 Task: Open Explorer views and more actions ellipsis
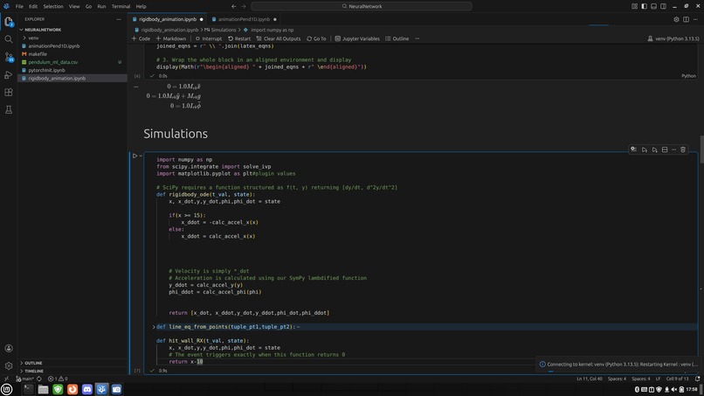click(x=119, y=19)
